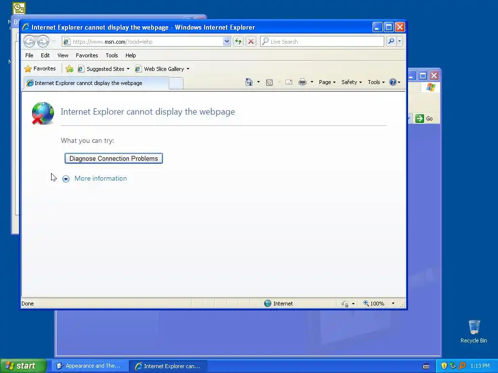Click the red Stop loading icon
The image size is (498, 373).
click(251, 42)
